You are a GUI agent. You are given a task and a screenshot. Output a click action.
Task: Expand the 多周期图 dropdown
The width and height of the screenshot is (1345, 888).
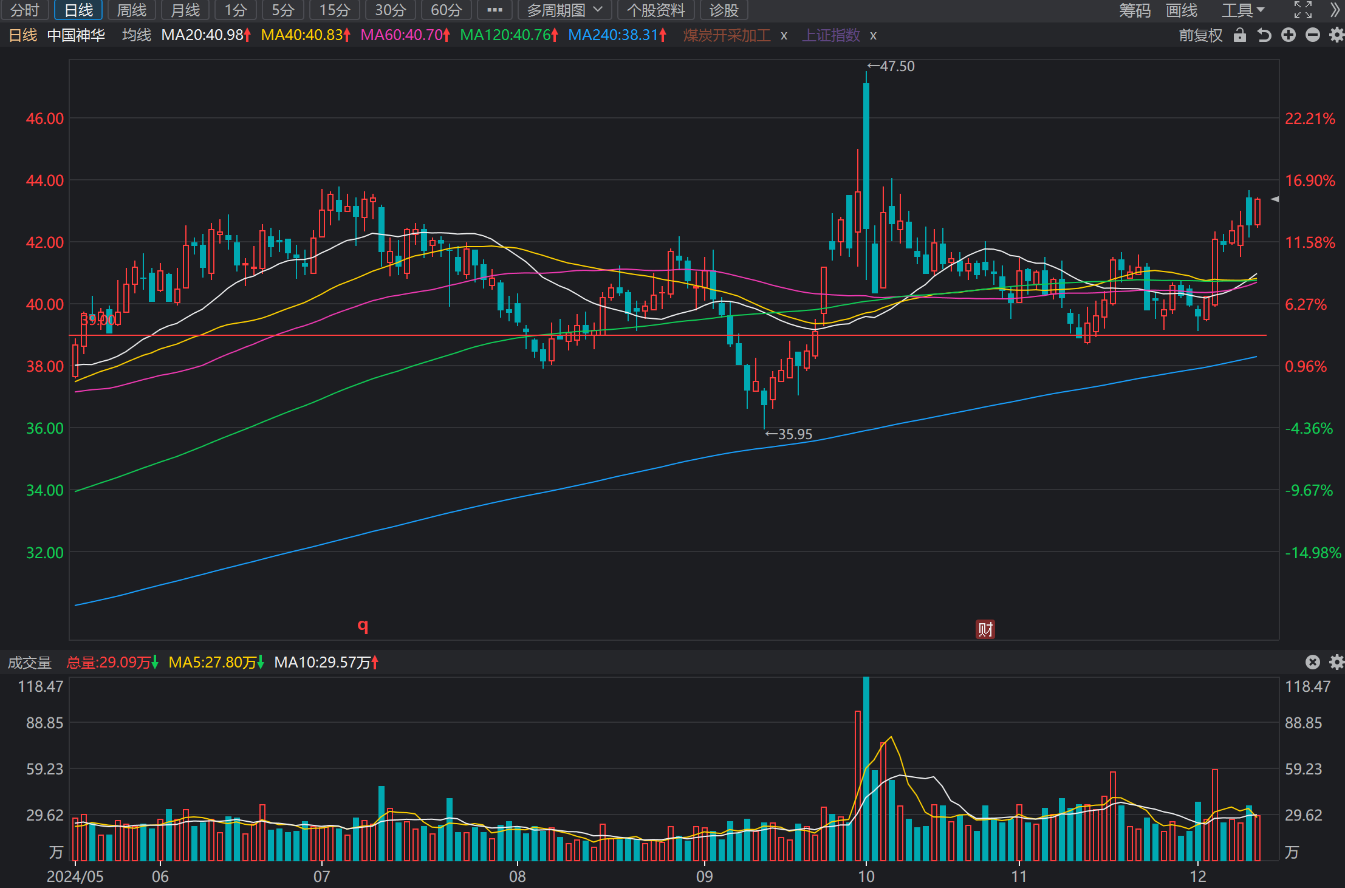564,10
